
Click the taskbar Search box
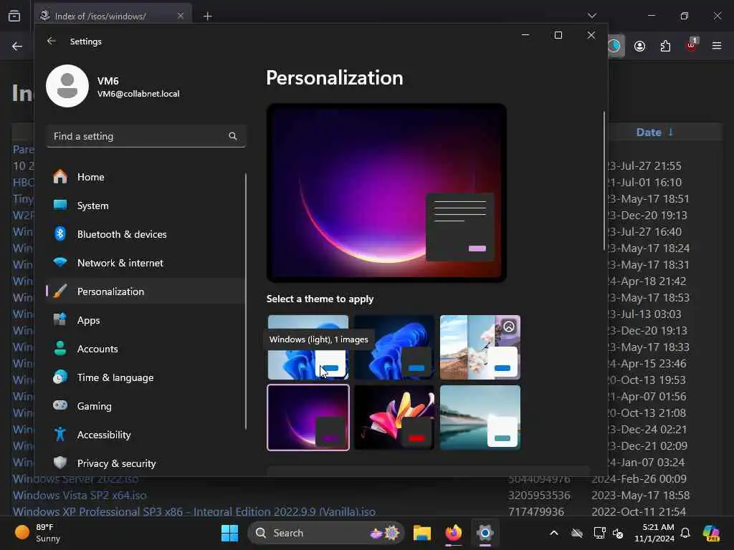click(x=326, y=533)
